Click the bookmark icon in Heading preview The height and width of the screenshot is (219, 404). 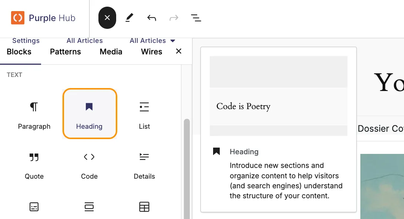[216, 151]
